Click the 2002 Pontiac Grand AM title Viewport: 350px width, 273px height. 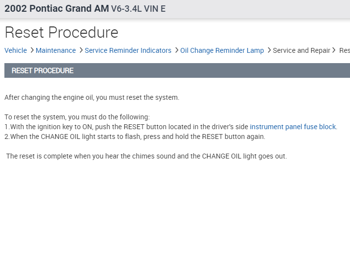tap(56, 9)
